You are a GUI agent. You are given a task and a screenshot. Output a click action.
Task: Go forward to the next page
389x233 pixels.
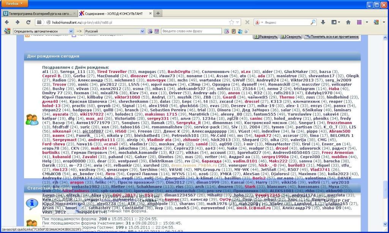[17, 22]
